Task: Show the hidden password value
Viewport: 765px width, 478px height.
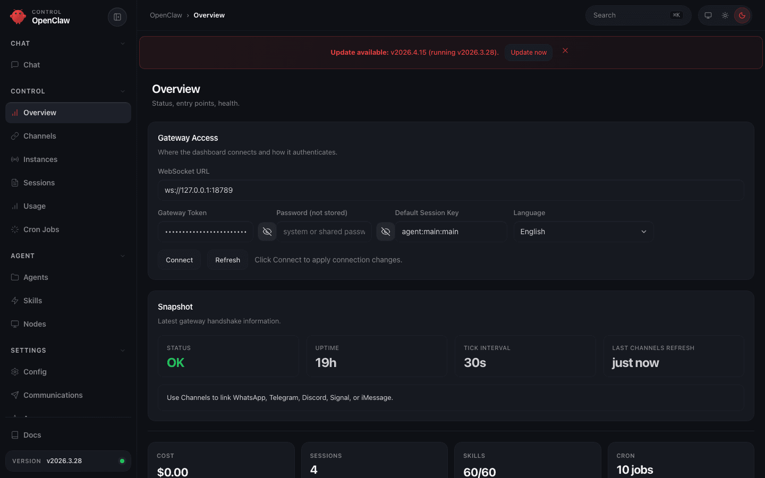Action: (x=385, y=232)
